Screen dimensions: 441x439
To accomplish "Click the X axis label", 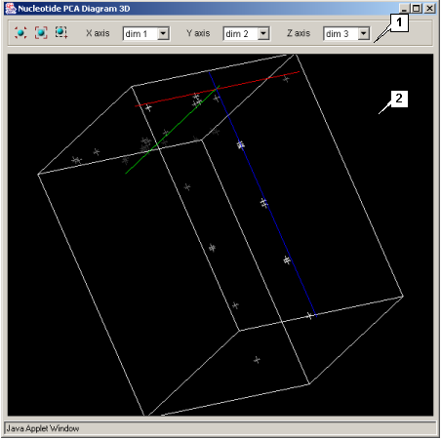I will 98,33.
